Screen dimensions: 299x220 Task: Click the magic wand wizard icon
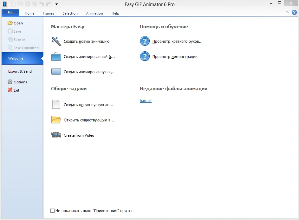56,42
